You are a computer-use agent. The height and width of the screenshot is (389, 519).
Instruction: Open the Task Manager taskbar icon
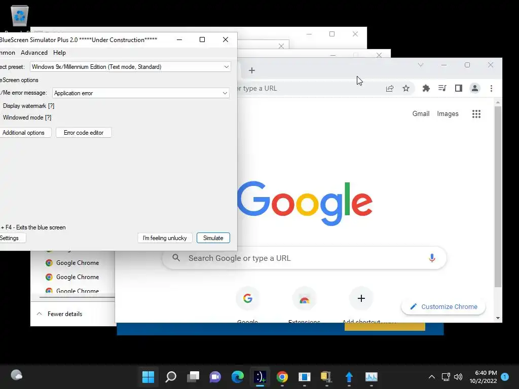[x=372, y=377]
